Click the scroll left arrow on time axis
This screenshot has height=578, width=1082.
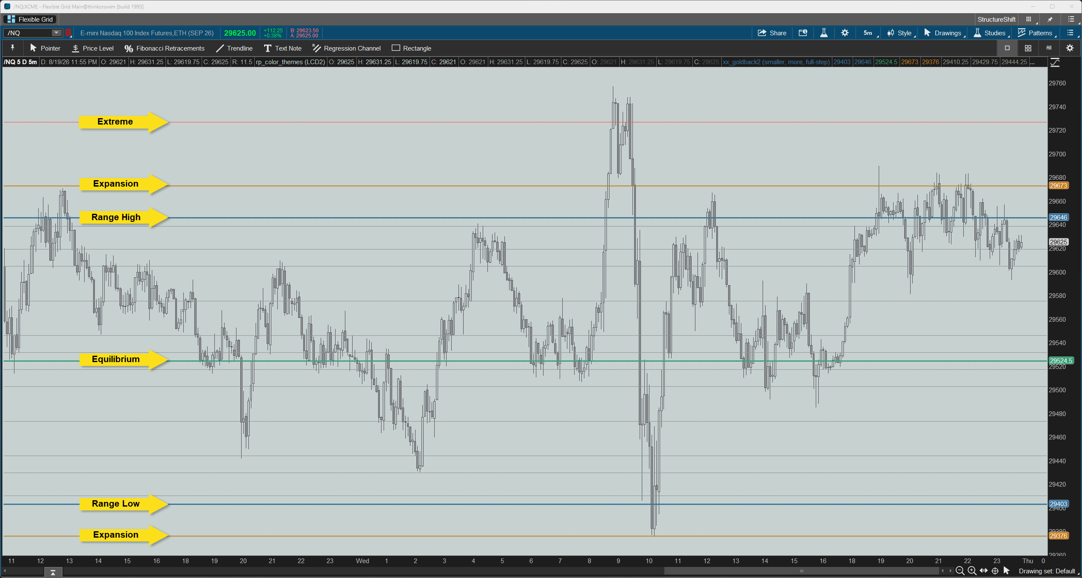[943, 571]
